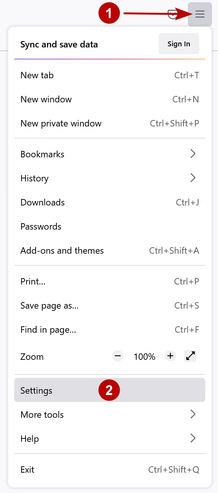Screen dimensions: 218x493
Task: Zoom out using the minus icon
Action: (x=118, y=356)
